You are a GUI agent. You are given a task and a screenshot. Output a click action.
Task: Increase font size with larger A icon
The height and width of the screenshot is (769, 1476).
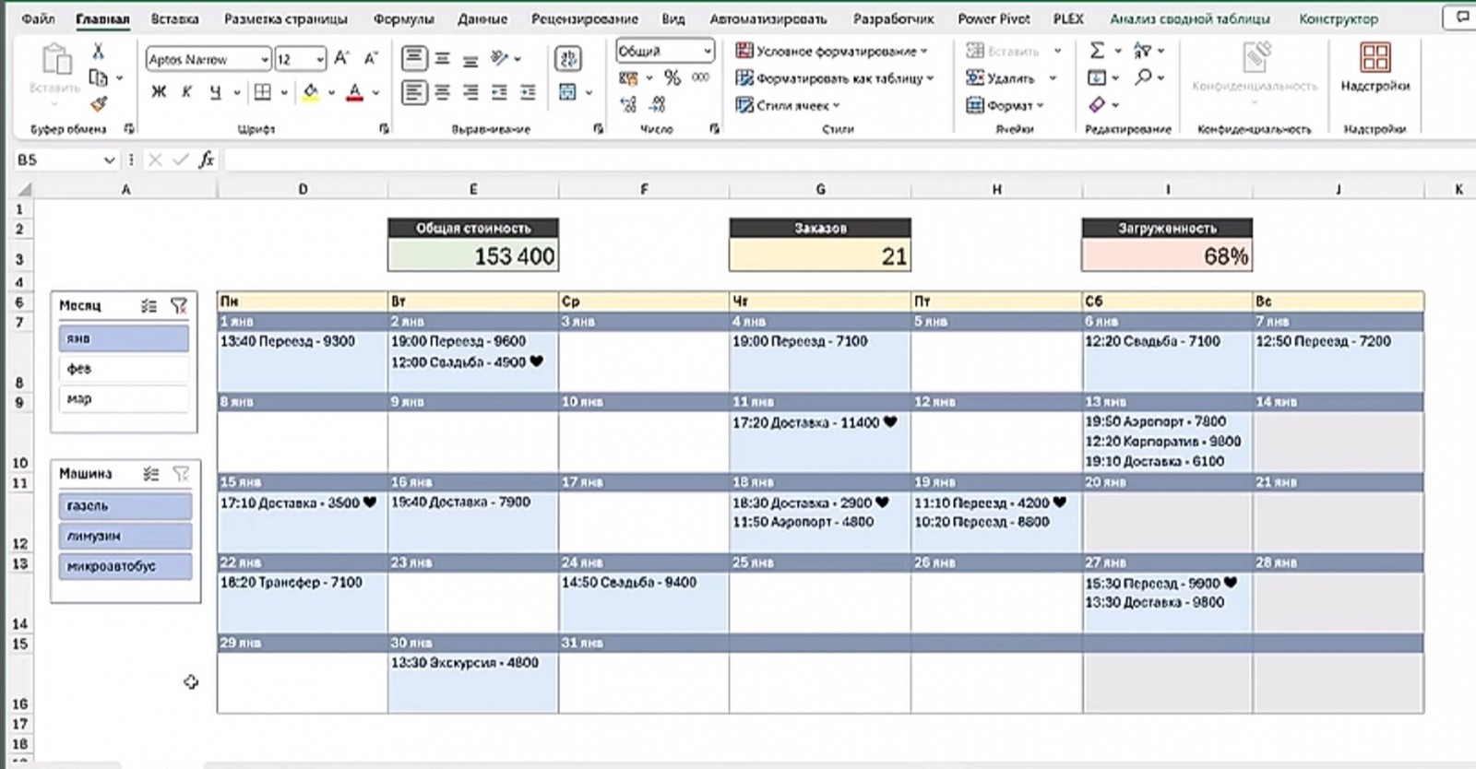(x=341, y=58)
